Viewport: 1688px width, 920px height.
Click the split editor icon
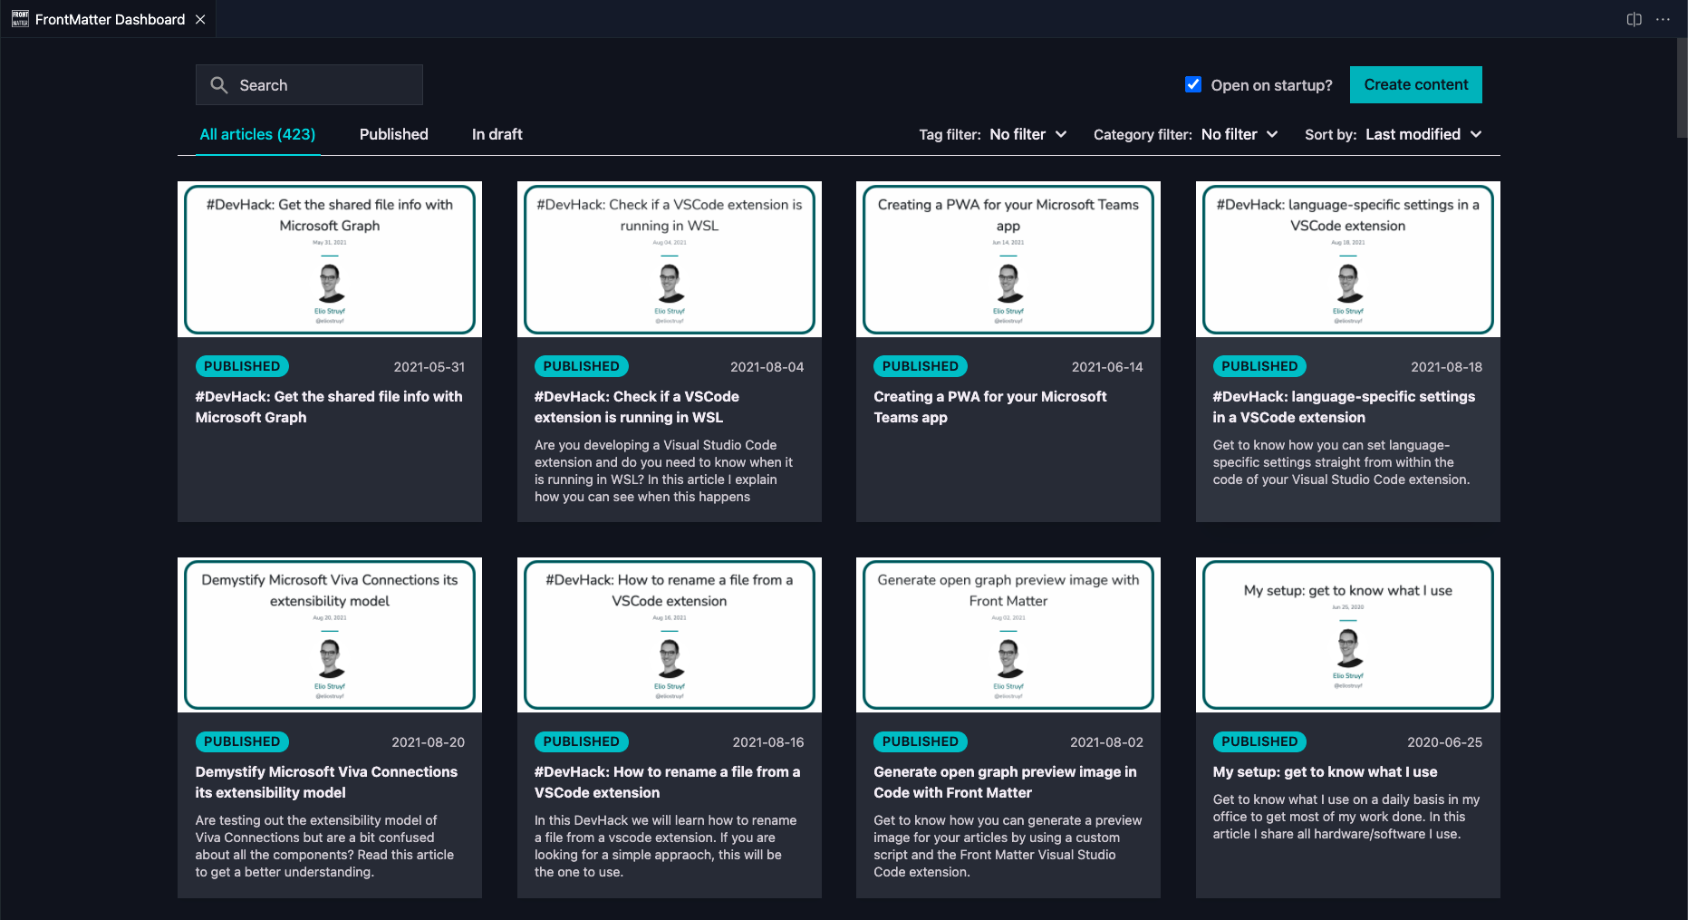pyautogui.click(x=1634, y=19)
